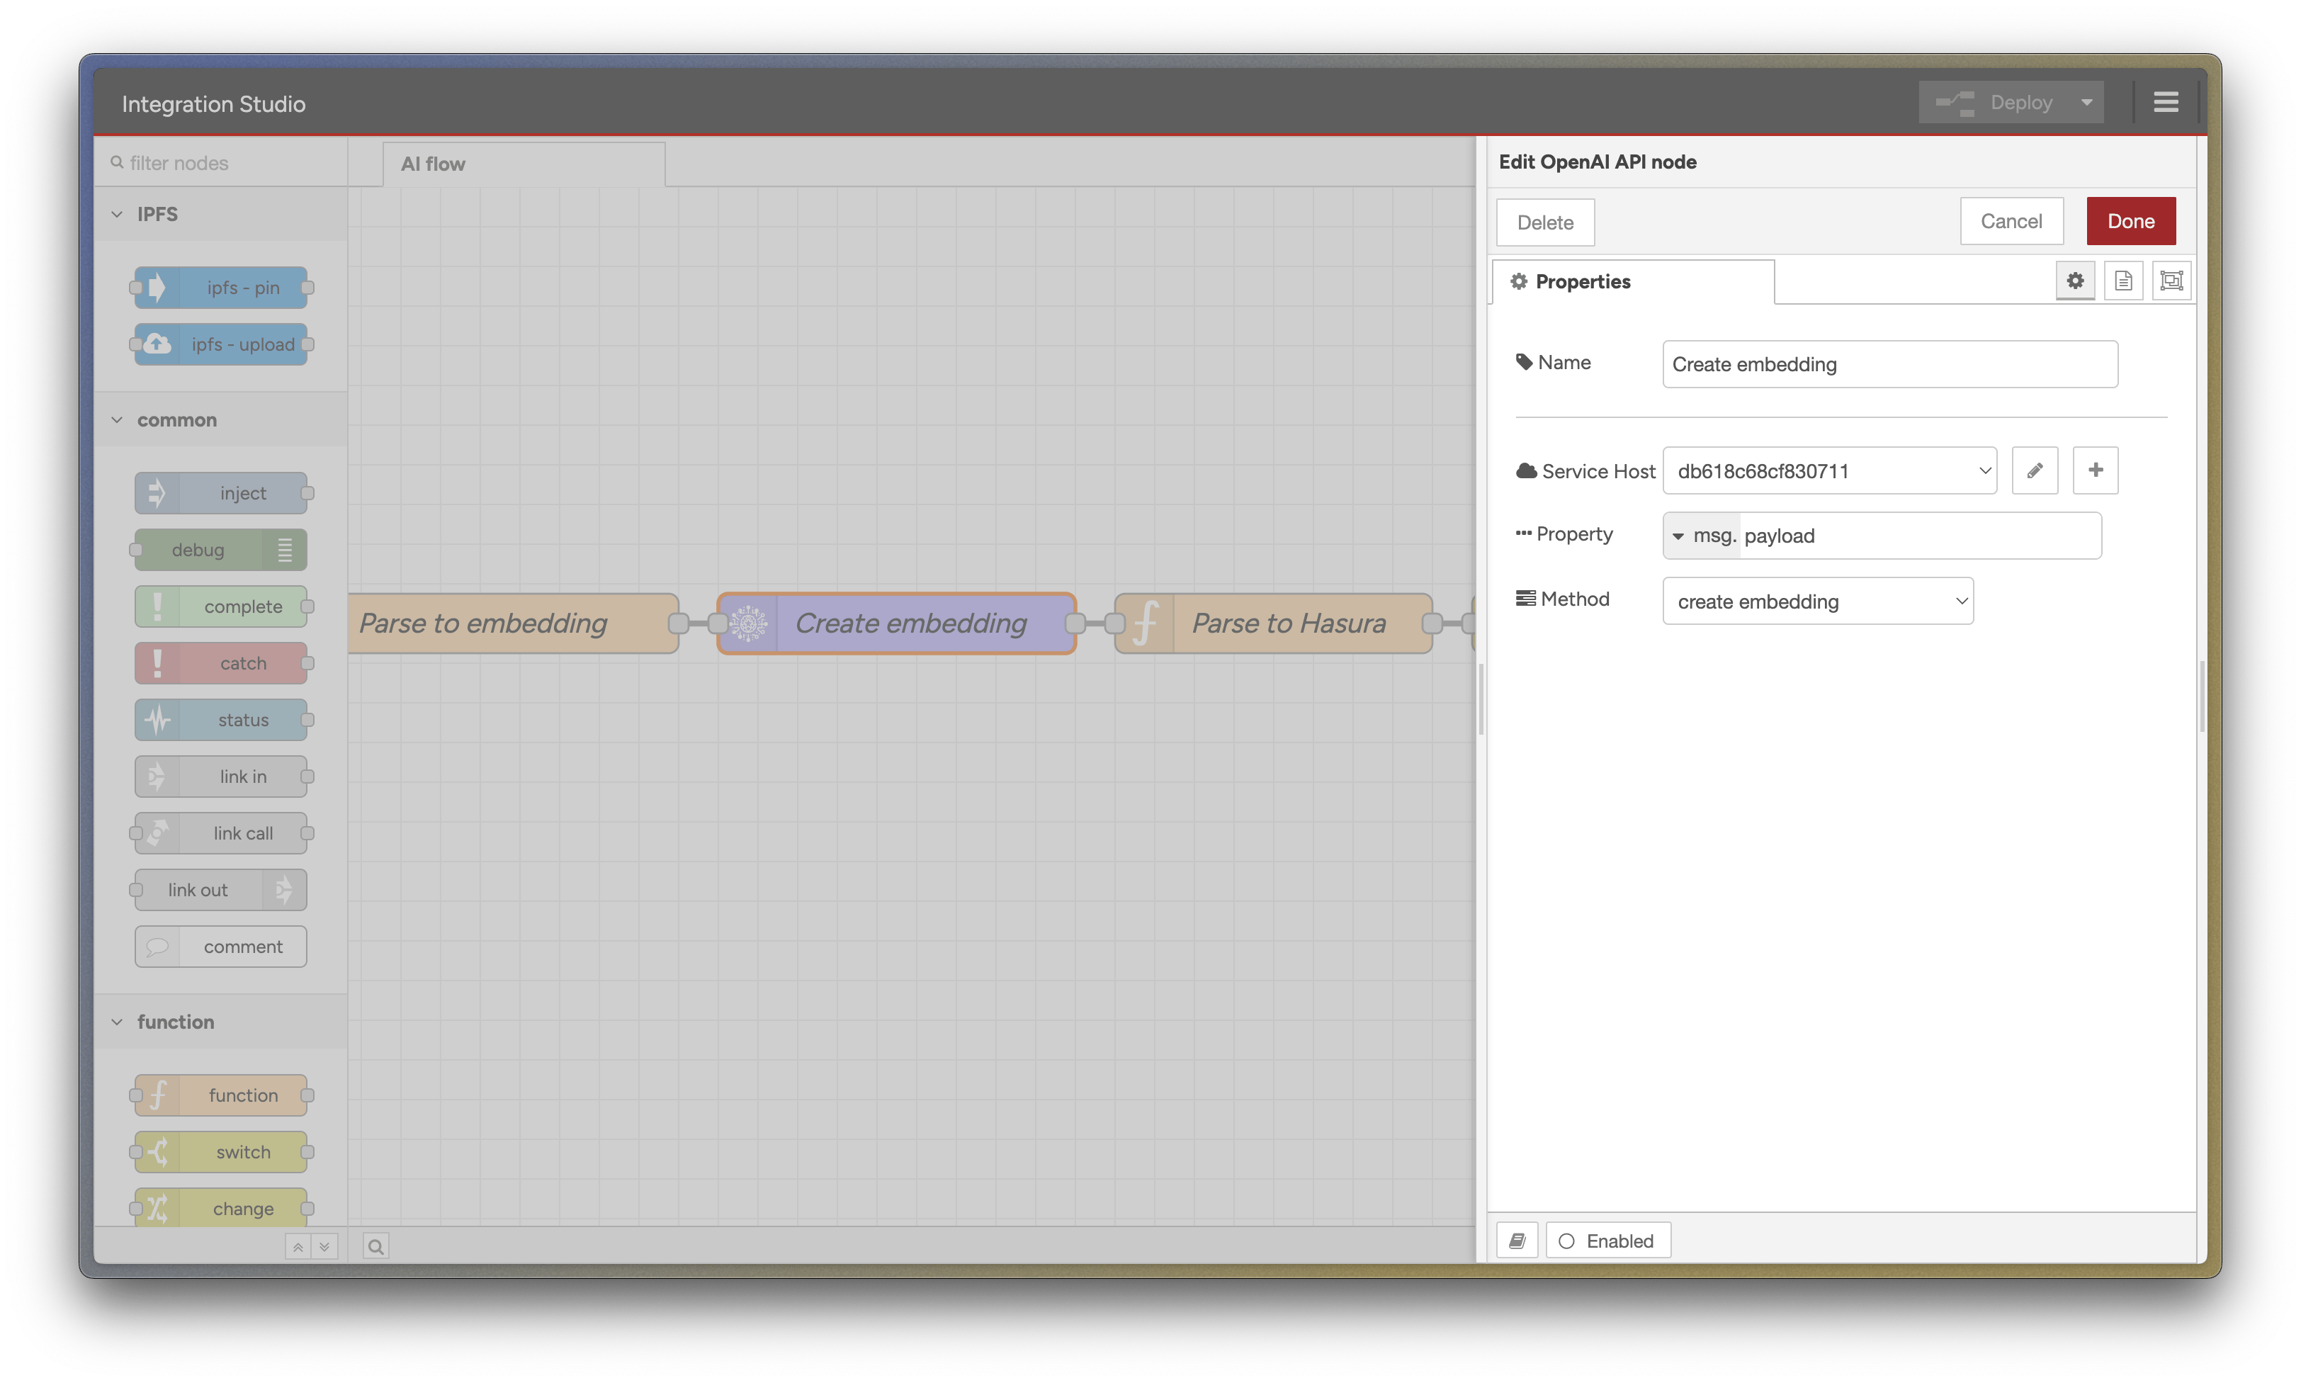Click the filter nodes search field
Screen dimensions: 2301x1383
point(224,162)
